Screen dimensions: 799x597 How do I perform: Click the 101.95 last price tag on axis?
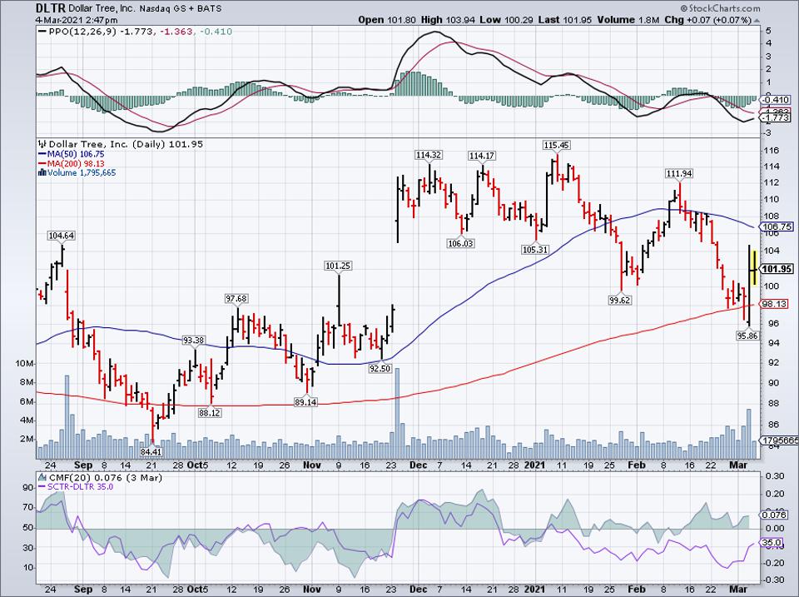coord(776,269)
